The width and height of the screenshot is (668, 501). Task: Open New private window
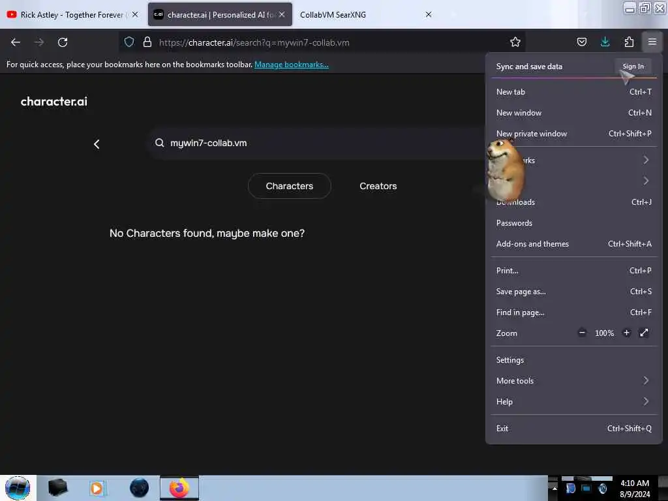pos(573,134)
